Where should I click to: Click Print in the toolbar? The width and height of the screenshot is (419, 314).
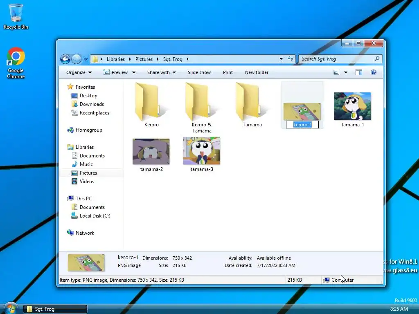(x=228, y=72)
